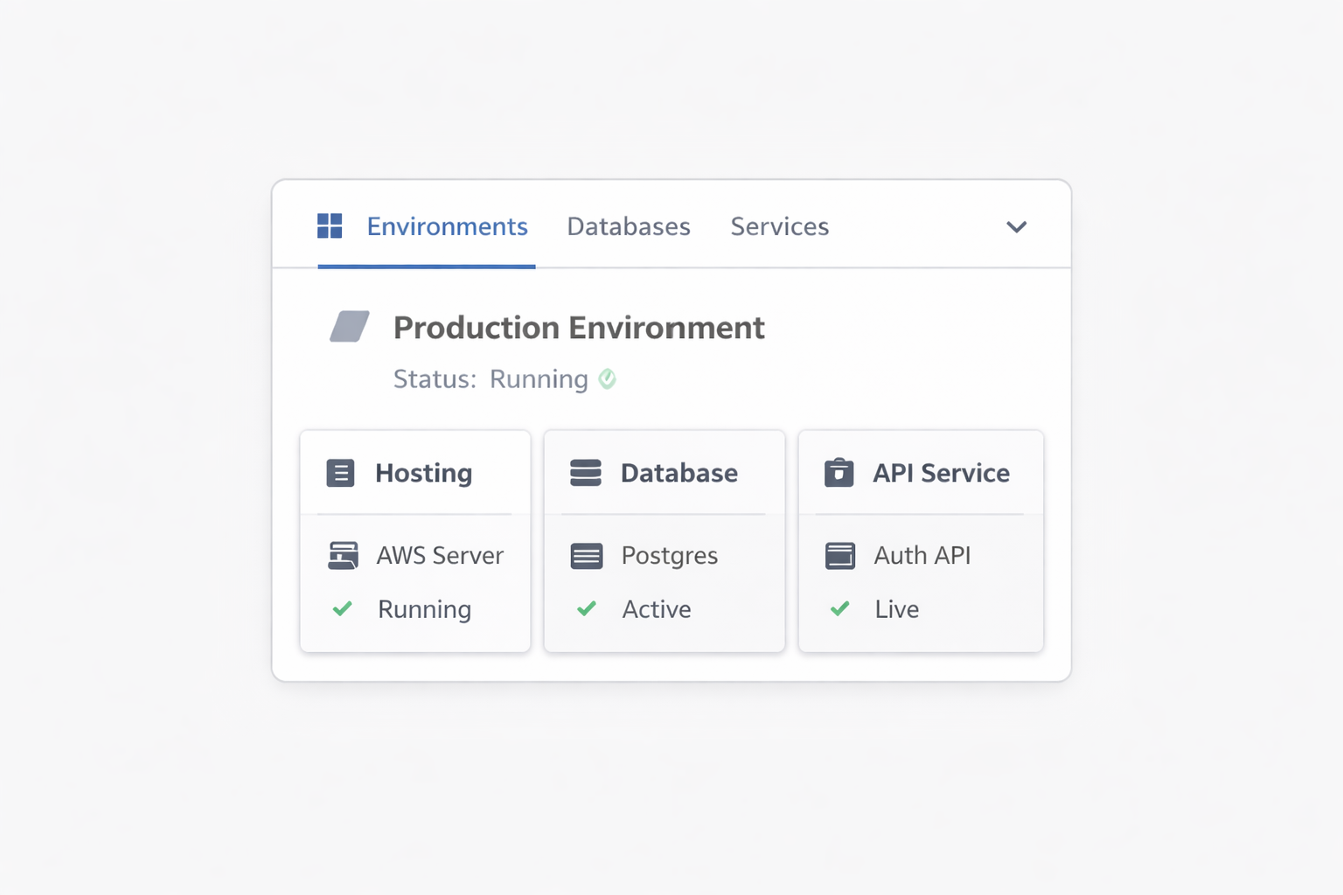The image size is (1343, 895).
Task: Click the AWS Server label
Action: point(440,555)
